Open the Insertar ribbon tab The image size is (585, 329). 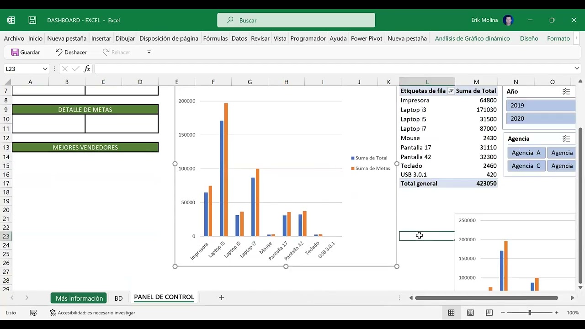point(101,38)
